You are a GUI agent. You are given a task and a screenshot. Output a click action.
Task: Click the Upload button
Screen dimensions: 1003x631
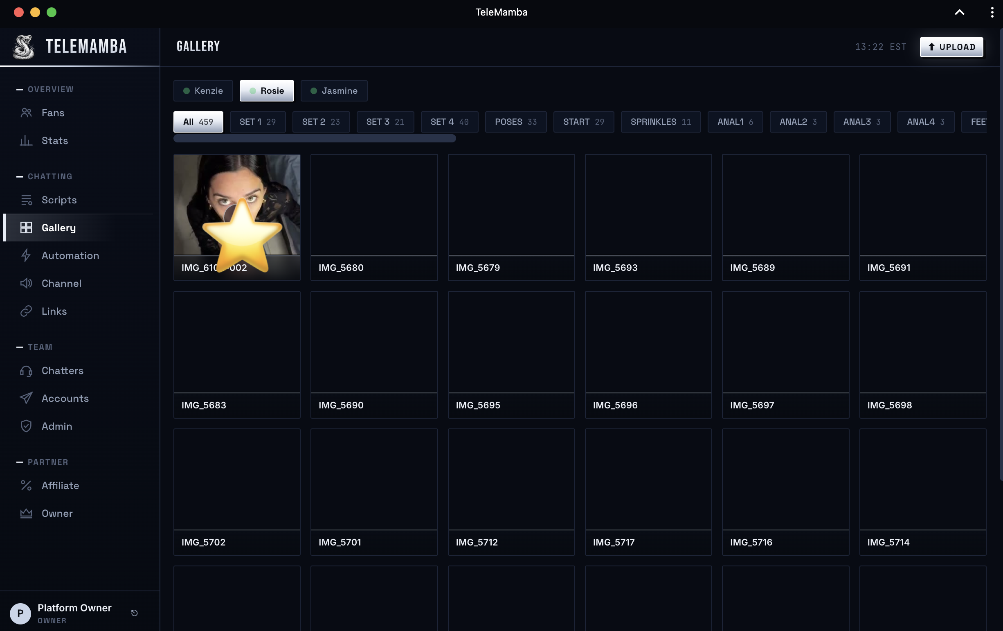(952, 47)
